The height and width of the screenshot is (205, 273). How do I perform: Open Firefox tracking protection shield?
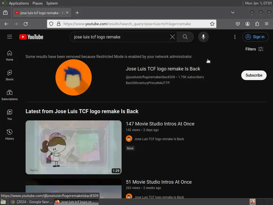pyautogui.click(x=51, y=24)
